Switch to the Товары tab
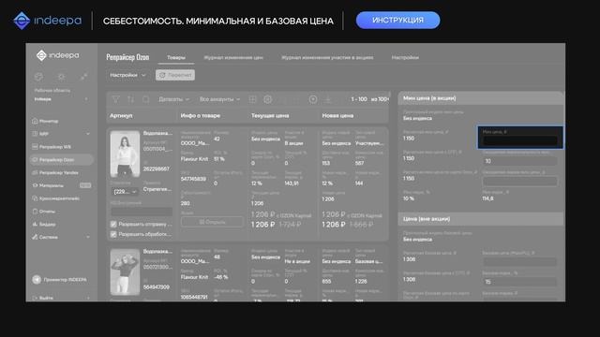 click(x=176, y=57)
